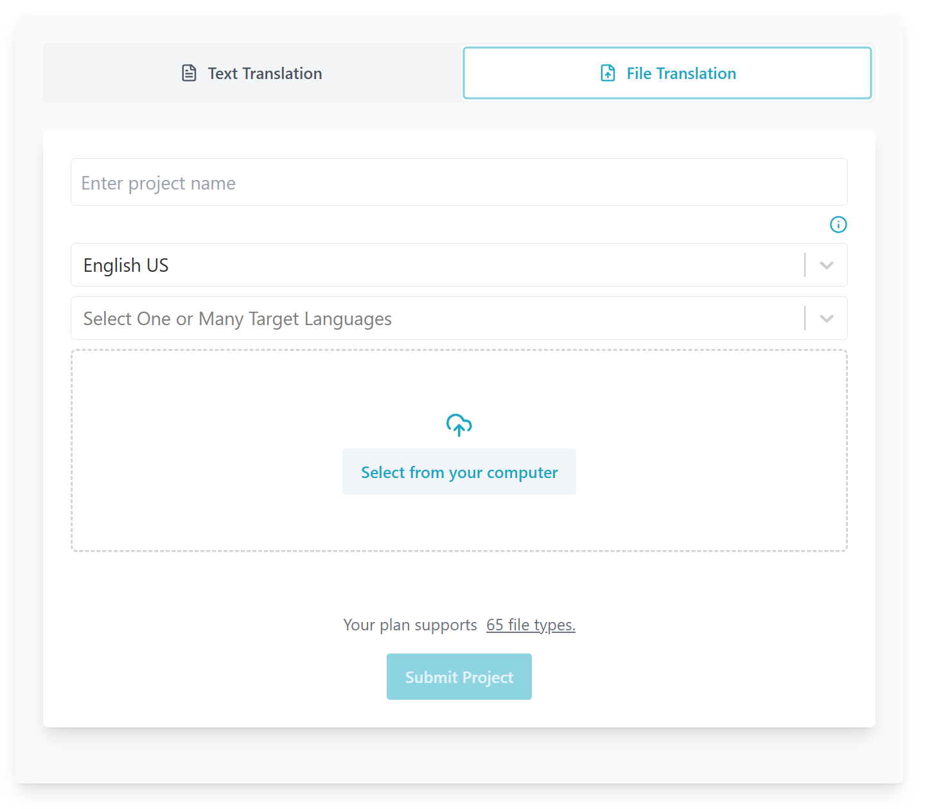Viewport: 934px width, 809px height.
Task: Click the document icon beside Text Translation
Action: click(189, 73)
